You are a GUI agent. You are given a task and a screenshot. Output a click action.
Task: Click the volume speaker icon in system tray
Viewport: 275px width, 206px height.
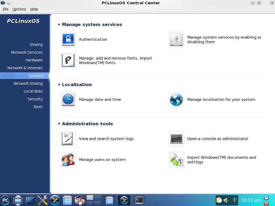point(226,200)
